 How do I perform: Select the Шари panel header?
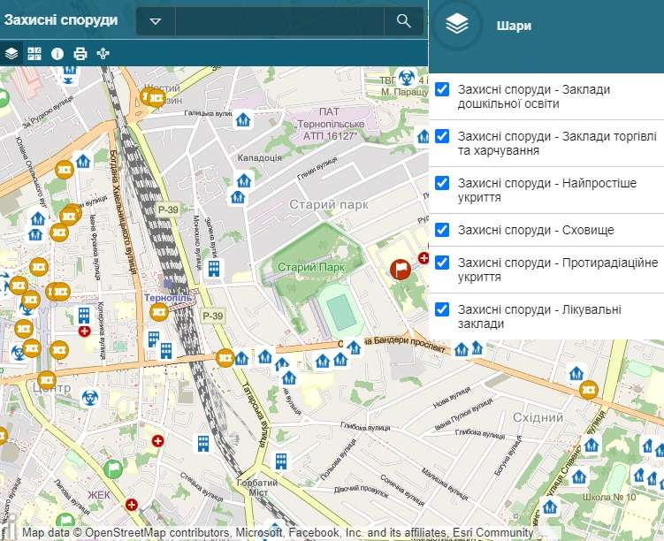pyautogui.click(x=515, y=26)
